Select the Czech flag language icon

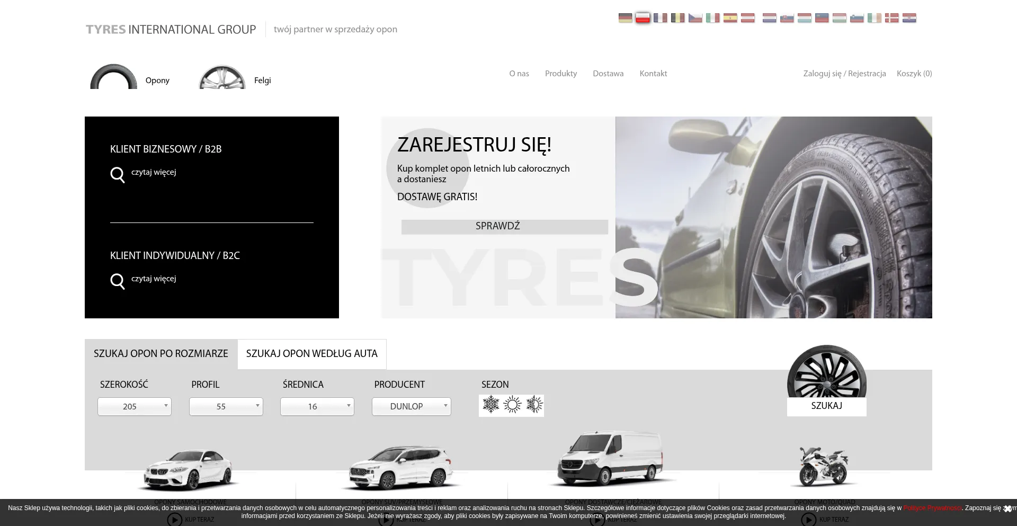tap(695, 18)
